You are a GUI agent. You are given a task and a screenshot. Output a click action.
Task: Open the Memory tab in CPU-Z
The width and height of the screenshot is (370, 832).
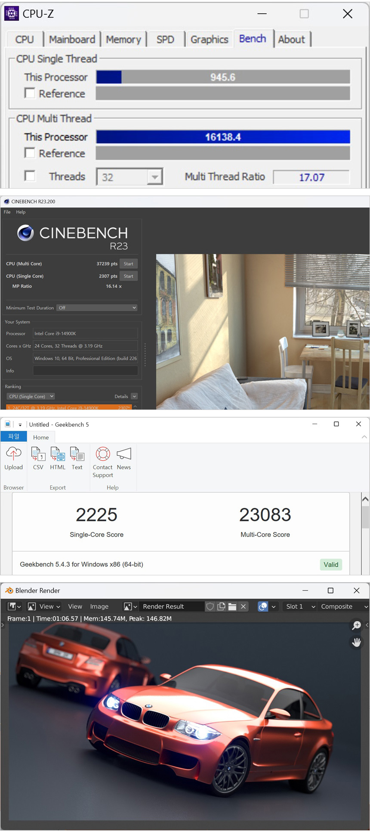pyautogui.click(x=123, y=39)
